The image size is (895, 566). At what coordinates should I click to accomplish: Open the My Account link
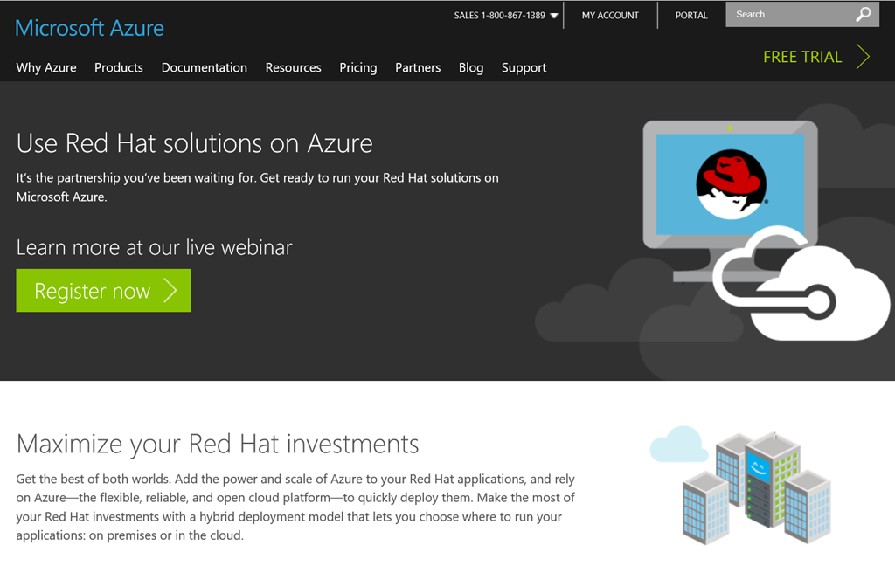click(610, 16)
